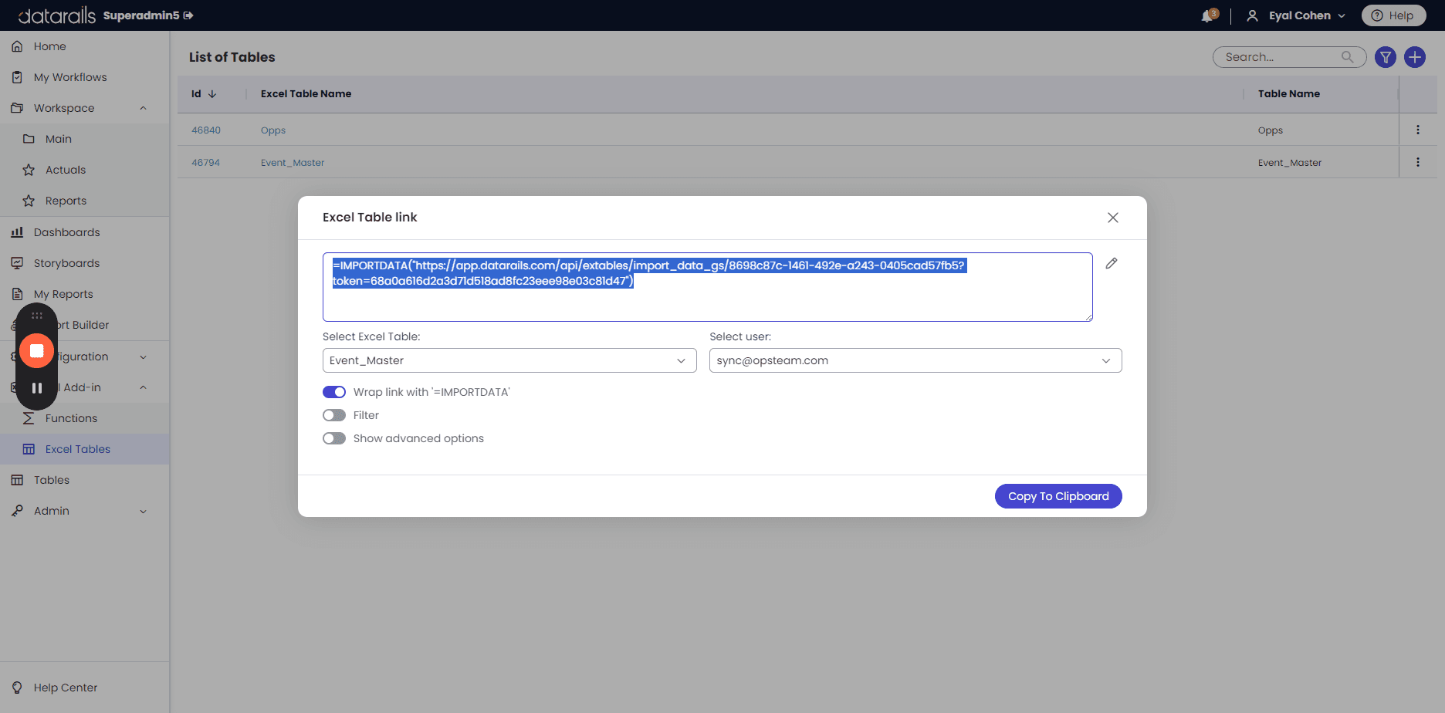The height and width of the screenshot is (713, 1445).
Task: Pause the recording with pause icon
Action: tap(36, 388)
